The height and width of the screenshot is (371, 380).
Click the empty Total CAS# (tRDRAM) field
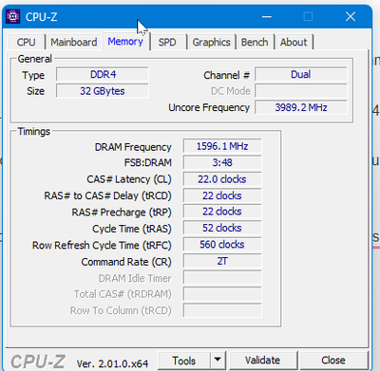click(x=222, y=294)
